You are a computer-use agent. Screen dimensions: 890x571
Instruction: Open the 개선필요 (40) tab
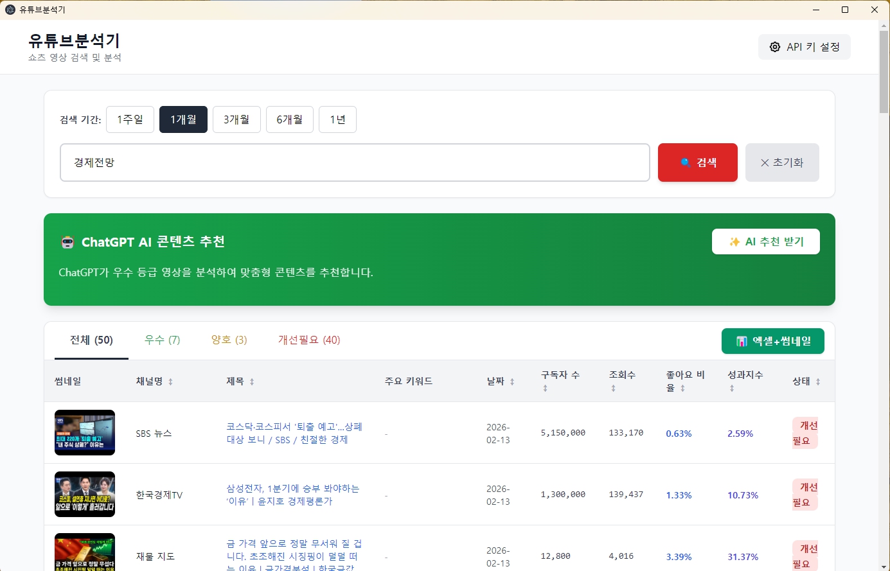tap(309, 340)
